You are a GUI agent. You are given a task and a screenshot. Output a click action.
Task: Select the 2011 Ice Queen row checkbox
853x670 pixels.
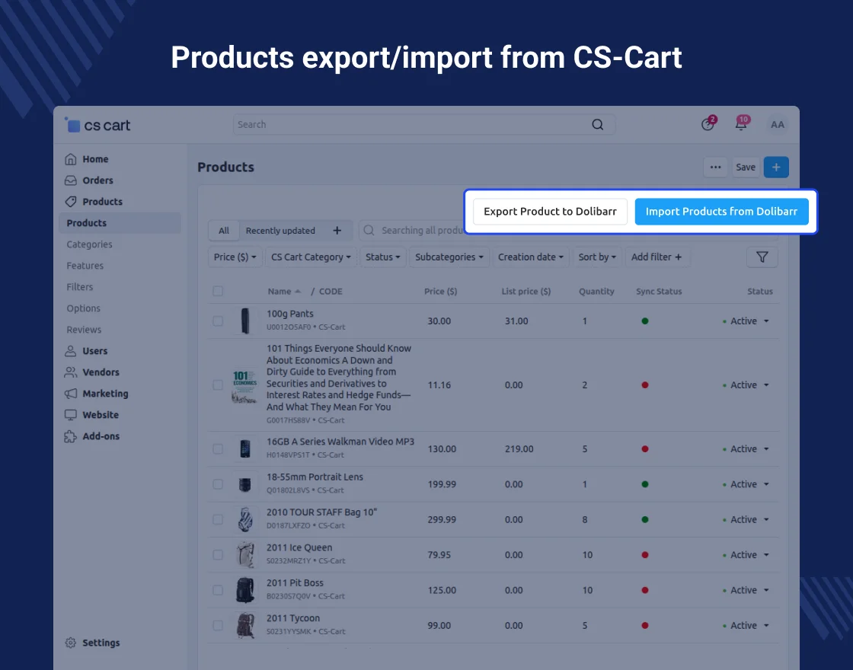(x=218, y=555)
